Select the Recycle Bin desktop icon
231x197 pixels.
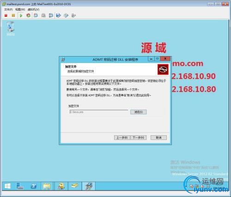point(11,29)
